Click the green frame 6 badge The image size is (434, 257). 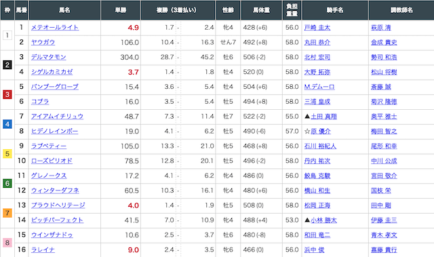click(x=7, y=183)
